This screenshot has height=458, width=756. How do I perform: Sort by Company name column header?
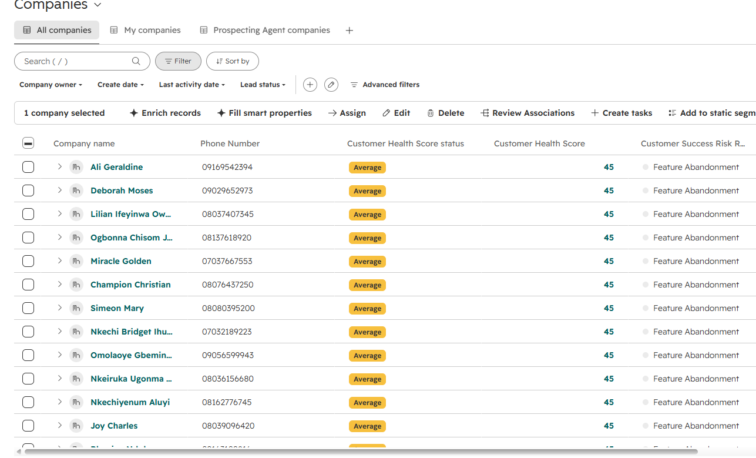click(84, 143)
